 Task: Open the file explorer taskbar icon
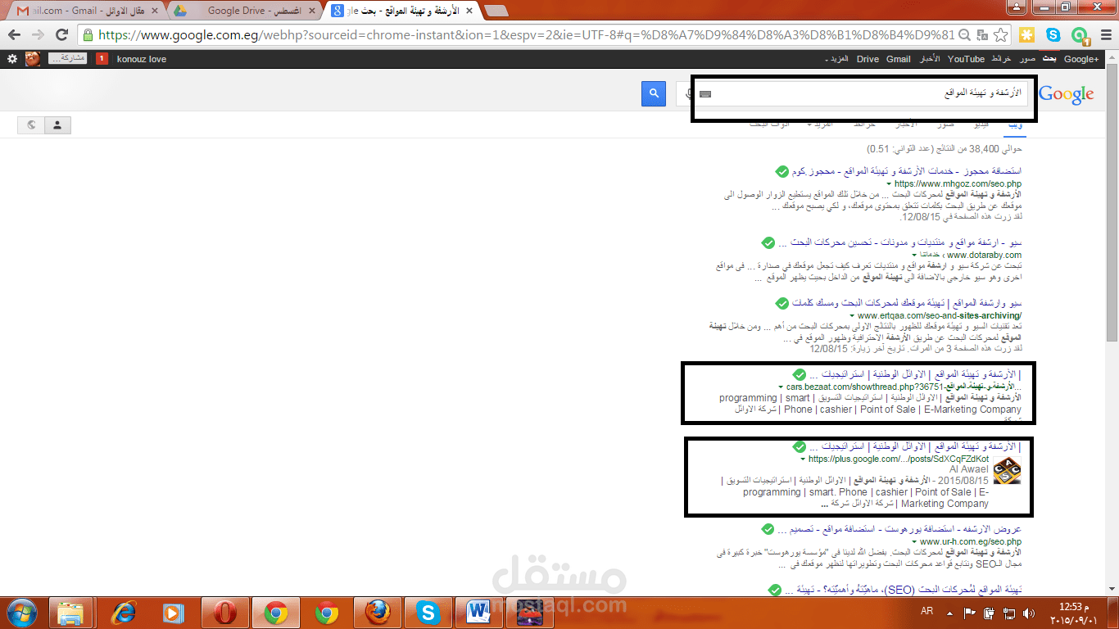point(71,613)
